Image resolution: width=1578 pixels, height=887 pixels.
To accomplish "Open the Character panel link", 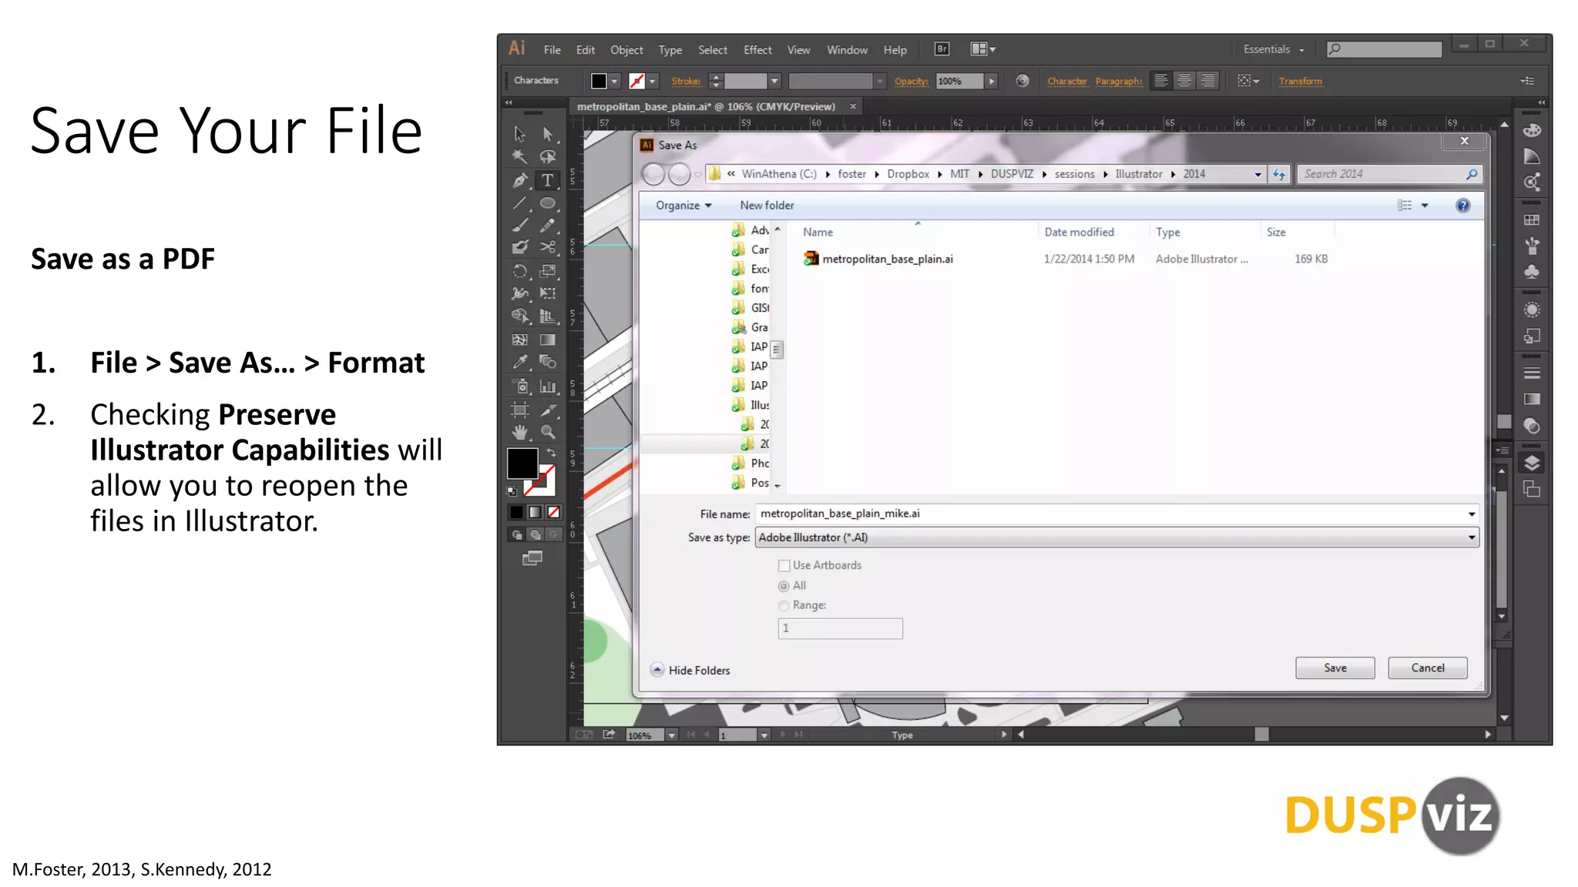I will [1066, 81].
